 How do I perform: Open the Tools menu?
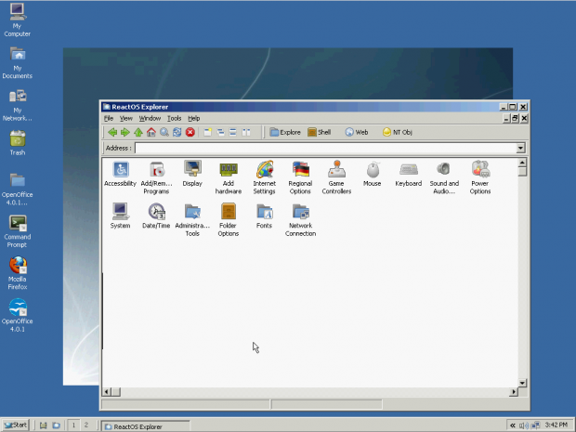[x=174, y=119]
